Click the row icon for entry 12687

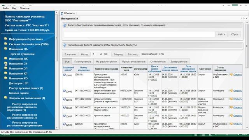[64, 116]
